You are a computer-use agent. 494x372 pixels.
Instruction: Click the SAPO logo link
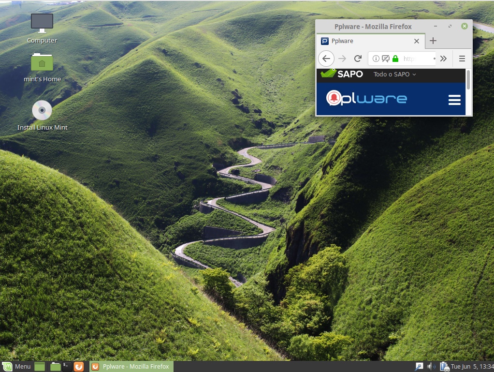341,74
